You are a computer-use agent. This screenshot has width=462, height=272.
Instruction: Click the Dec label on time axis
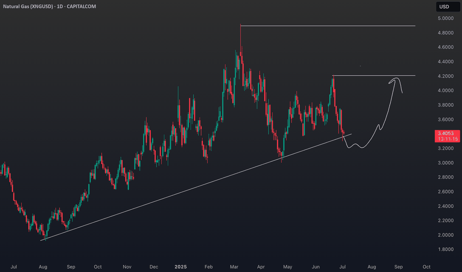pos(154,267)
